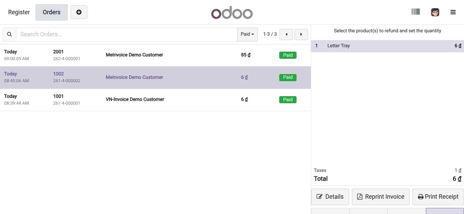
Task: Select the Letter Tray order line
Action: click(x=388, y=46)
